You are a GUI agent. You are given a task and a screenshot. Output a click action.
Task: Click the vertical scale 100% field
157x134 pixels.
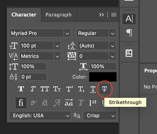tap(33, 66)
